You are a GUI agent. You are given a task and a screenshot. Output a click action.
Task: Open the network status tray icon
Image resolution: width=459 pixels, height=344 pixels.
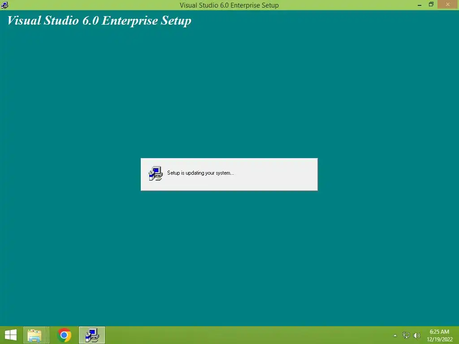tap(406, 335)
